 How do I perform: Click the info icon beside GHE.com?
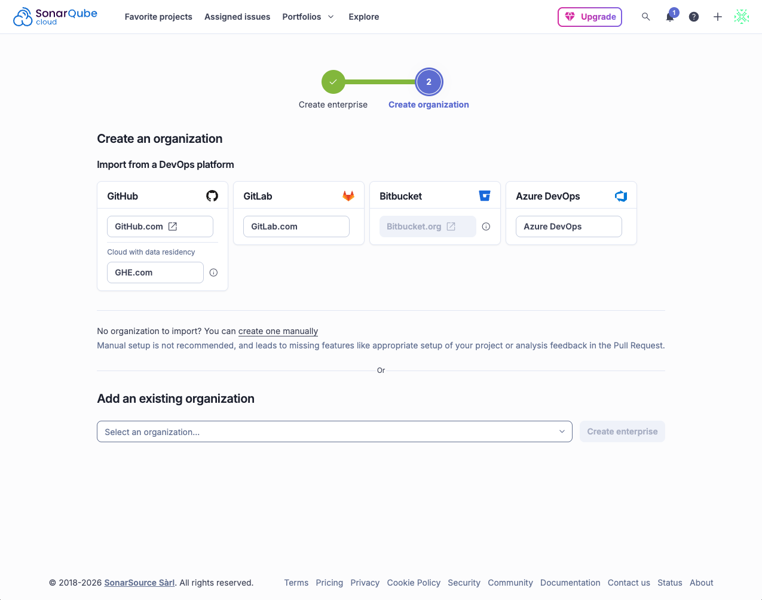click(213, 273)
